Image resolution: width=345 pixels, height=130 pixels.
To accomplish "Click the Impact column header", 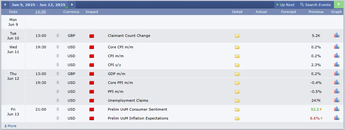I will [x=92, y=12].
